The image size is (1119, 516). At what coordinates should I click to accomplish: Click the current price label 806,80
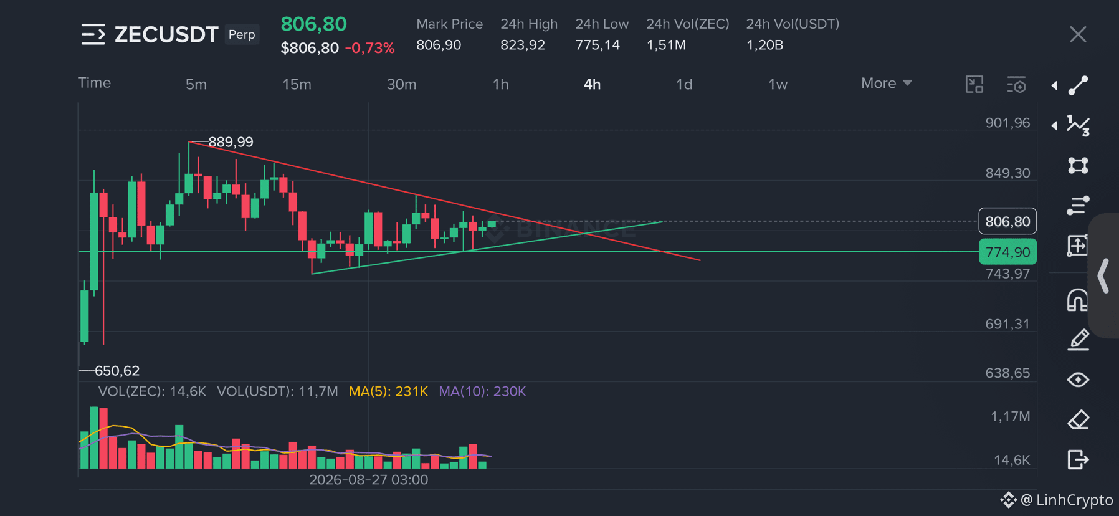coord(1007,221)
